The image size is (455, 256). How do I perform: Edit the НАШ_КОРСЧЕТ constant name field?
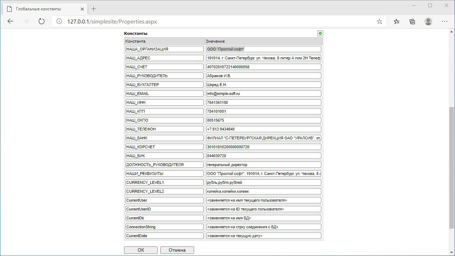164,147
